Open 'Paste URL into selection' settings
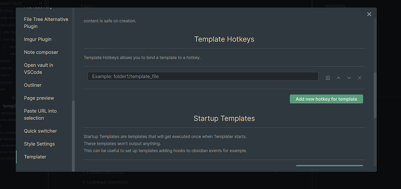The image size is (401, 189). click(40, 114)
